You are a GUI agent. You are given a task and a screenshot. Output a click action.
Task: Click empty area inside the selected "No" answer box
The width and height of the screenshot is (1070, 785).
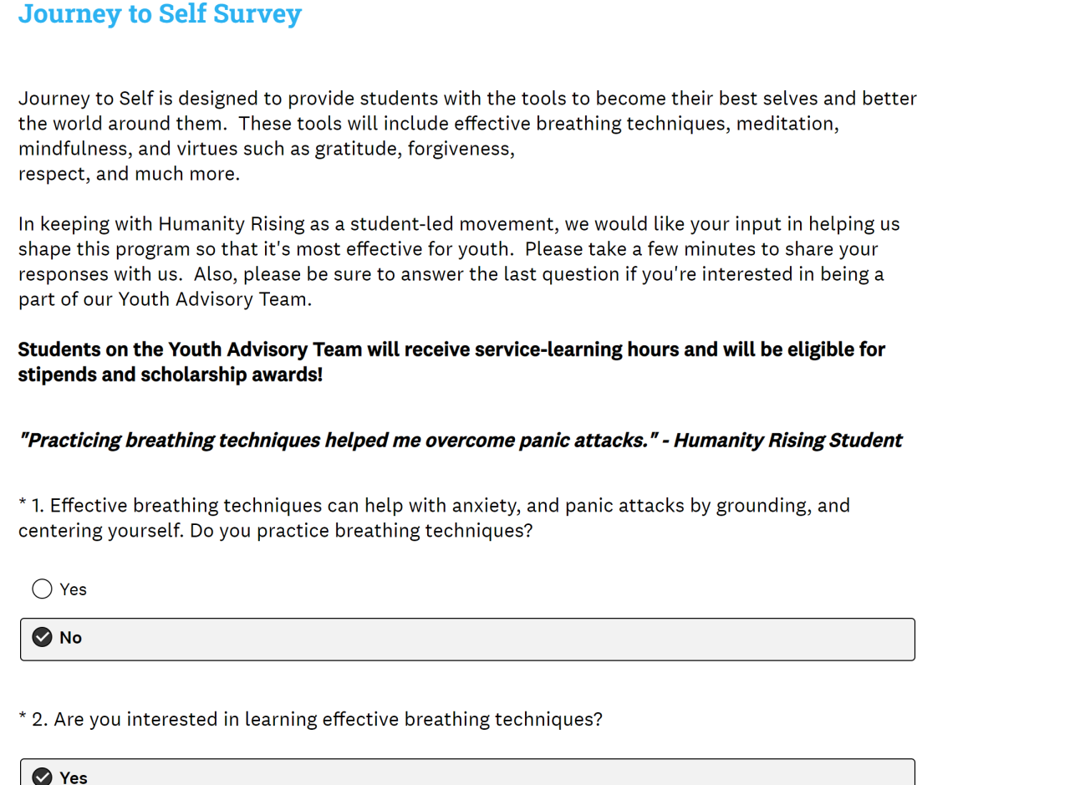pos(502,640)
